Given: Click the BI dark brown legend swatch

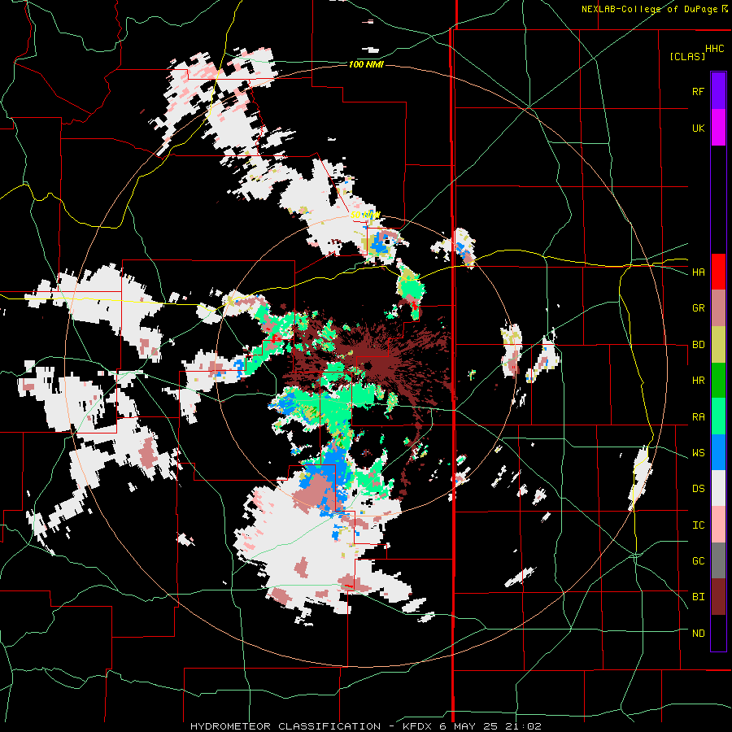Looking at the screenshot, I should click(x=718, y=597).
